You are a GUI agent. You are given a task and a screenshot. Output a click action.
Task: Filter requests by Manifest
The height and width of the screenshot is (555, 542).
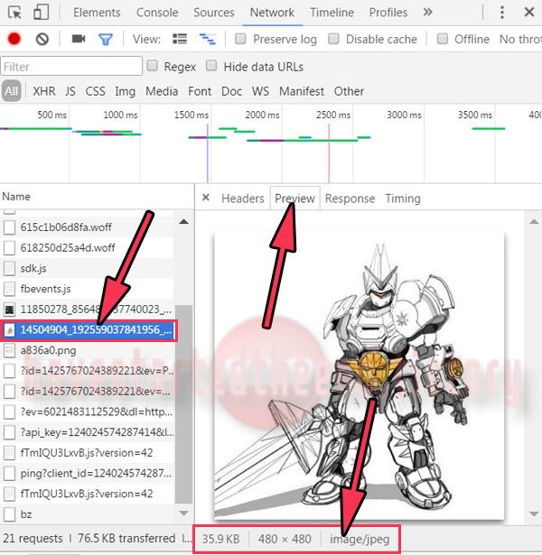pos(302,91)
